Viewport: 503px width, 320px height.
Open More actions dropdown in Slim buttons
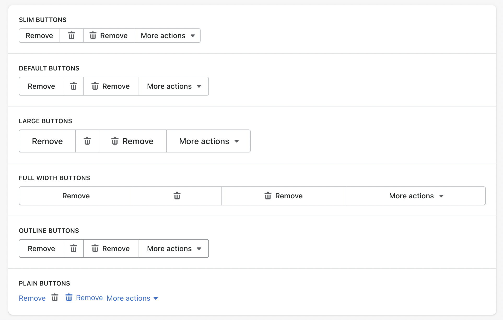[167, 35]
